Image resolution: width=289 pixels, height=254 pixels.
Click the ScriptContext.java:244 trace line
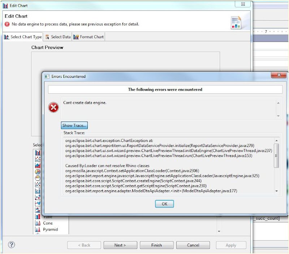(133, 181)
